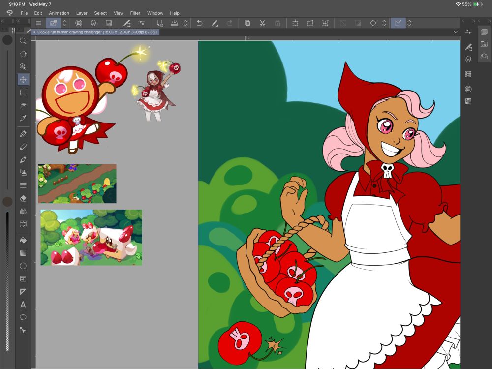The image size is (492, 369).
Task: Collapse the left palette dock double chevron
Action: 2,21
